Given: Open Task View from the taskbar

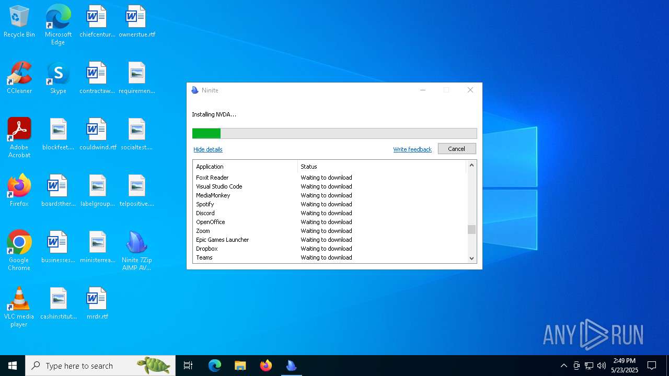Looking at the screenshot, I should [188, 366].
